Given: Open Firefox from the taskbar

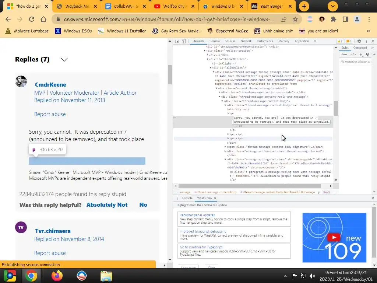Looking at the screenshot, I should 57,276.
